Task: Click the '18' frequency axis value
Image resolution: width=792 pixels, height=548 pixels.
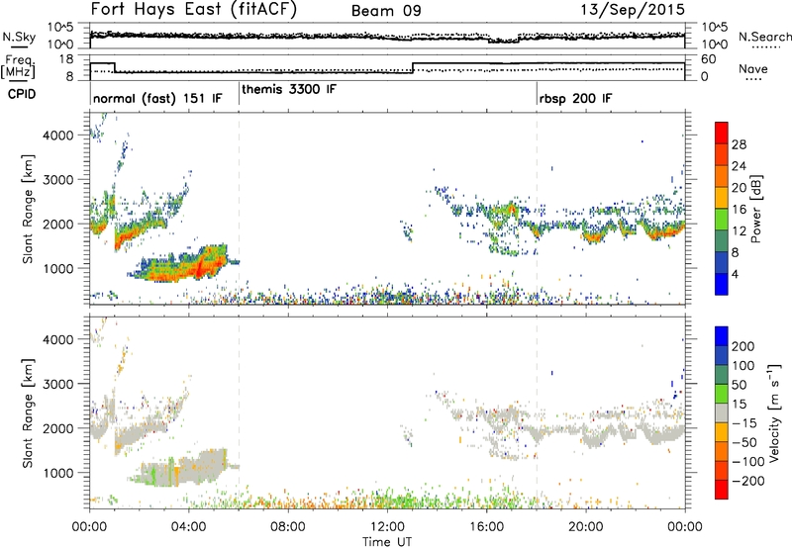Action: pyautogui.click(x=65, y=59)
